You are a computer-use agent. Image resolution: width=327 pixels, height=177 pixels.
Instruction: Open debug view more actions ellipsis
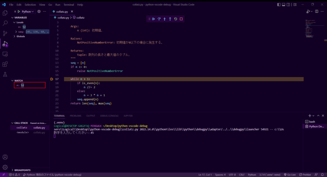[45, 12]
